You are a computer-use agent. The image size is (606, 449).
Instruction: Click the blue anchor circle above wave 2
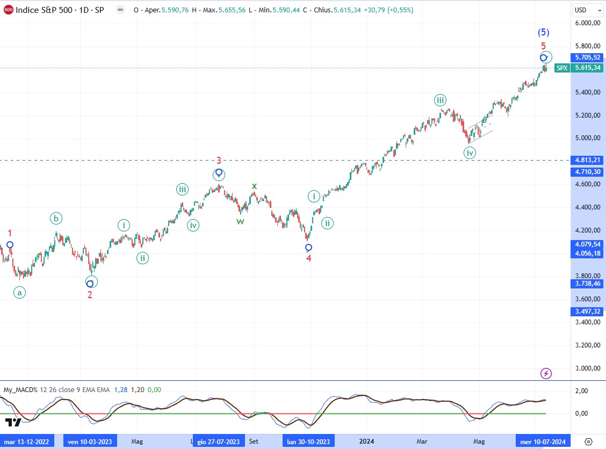coord(90,284)
